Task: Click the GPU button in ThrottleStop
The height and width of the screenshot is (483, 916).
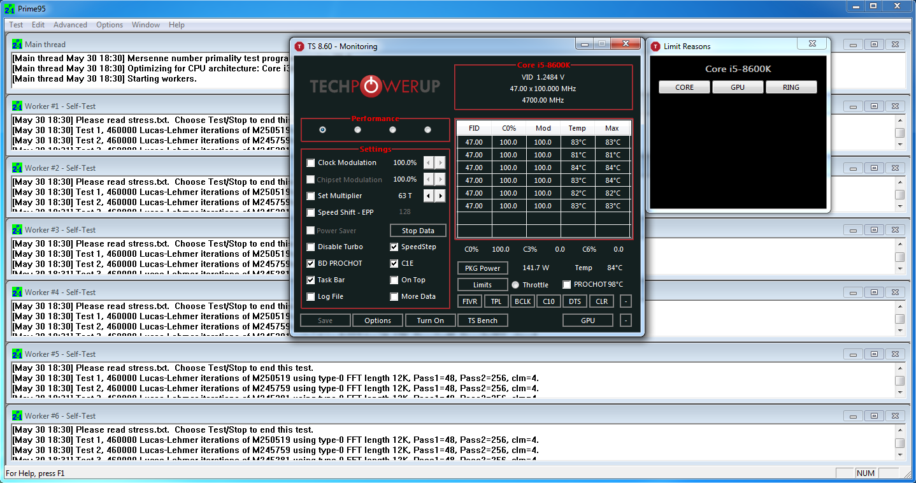Action: (588, 321)
